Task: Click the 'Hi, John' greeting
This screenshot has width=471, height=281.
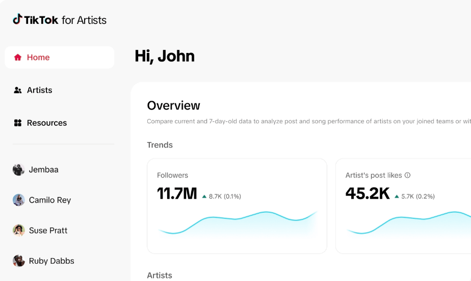Action: pos(165,56)
